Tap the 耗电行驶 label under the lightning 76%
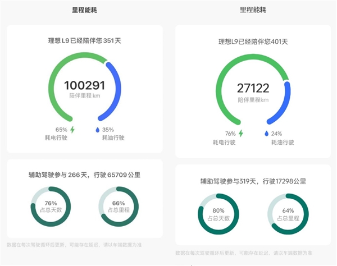This screenshot has height=266, width=337. pos(226,143)
